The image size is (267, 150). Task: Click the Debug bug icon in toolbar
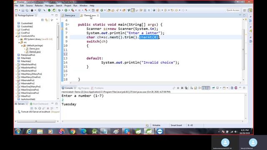point(59,10)
